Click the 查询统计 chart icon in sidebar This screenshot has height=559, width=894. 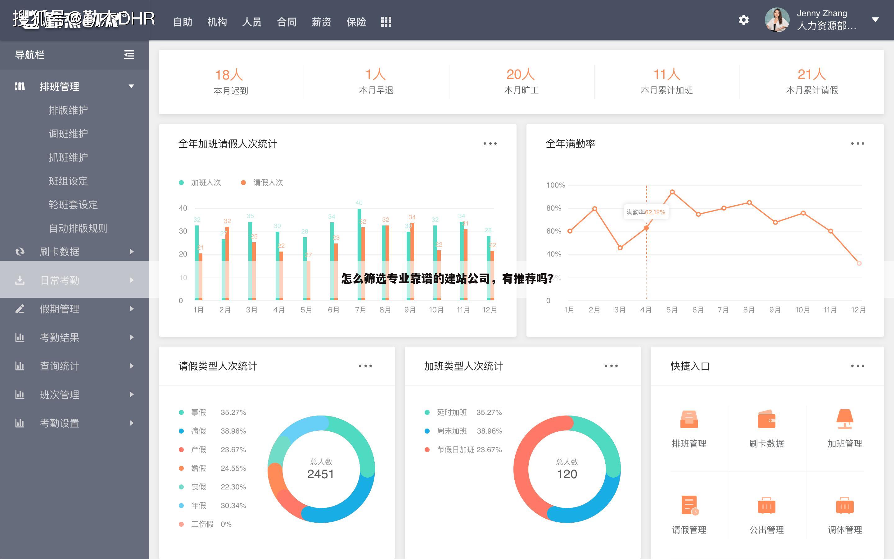20,366
